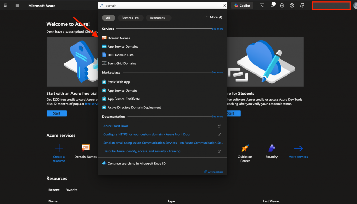Open Foundry service icon
The image size is (357, 204).
click(272, 148)
